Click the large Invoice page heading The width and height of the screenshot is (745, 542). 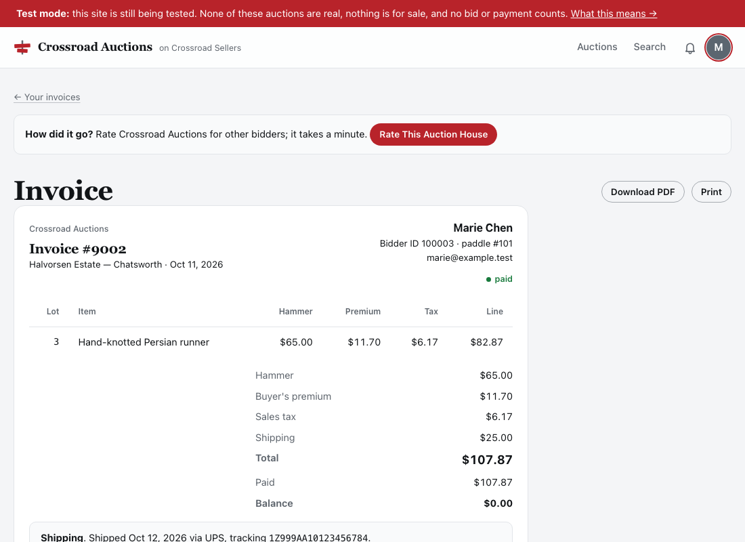63,190
